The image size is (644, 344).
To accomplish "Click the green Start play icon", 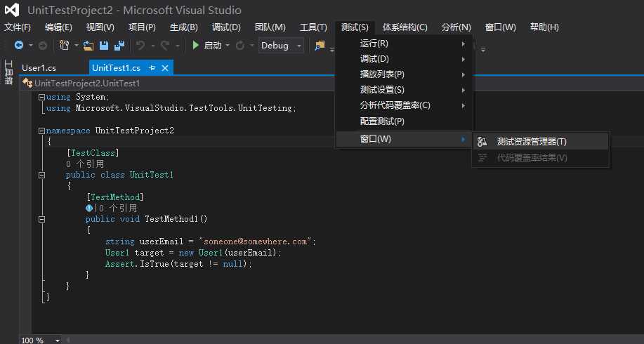I will pyautogui.click(x=196, y=45).
